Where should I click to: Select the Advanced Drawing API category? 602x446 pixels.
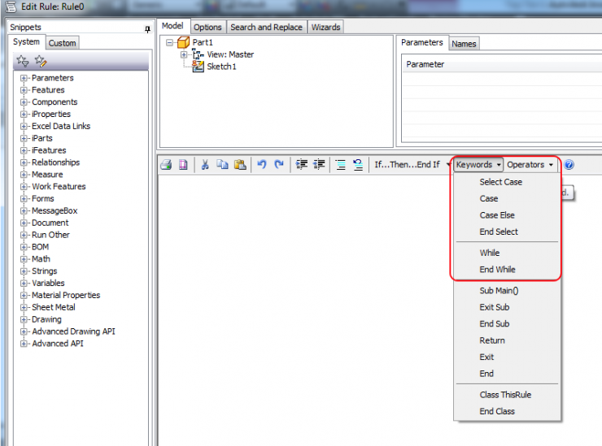(73, 331)
